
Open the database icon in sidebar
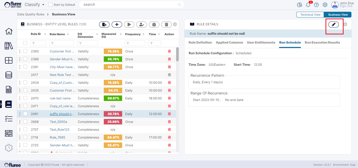pyautogui.click(x=9, y=75)
